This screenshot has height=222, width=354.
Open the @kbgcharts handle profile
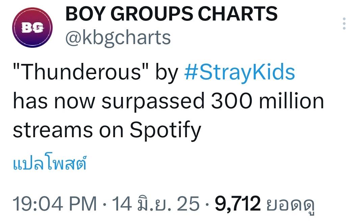point(118,38)
